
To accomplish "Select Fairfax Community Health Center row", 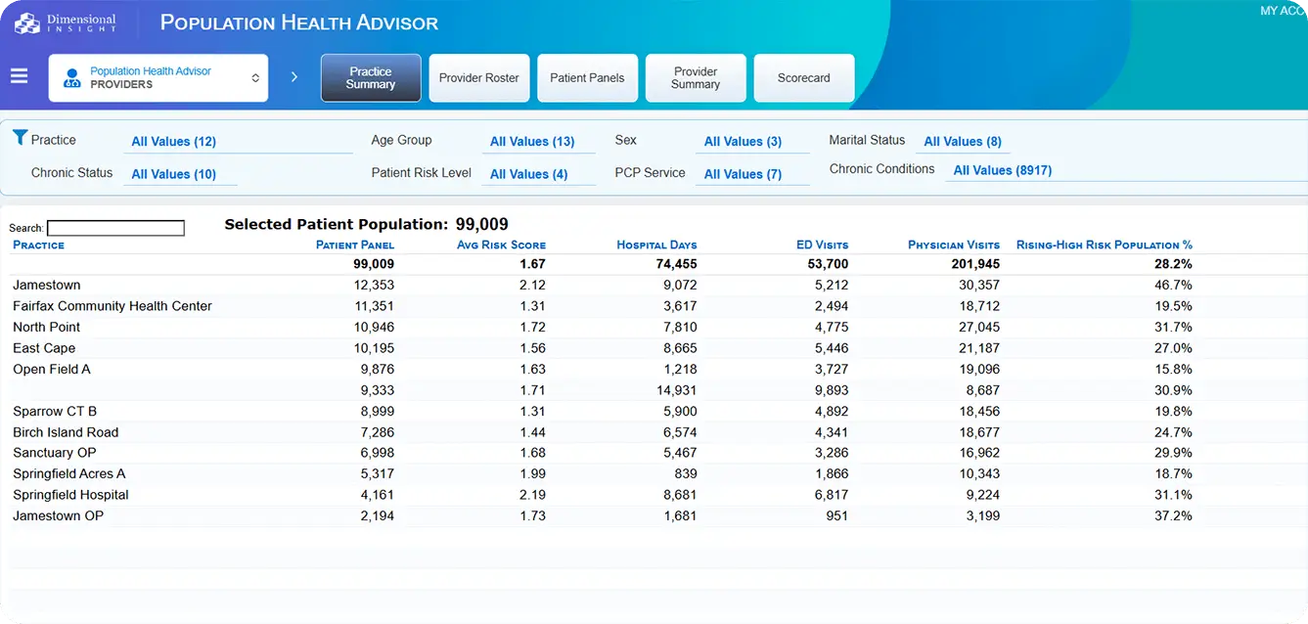I will tap(113, 306).
